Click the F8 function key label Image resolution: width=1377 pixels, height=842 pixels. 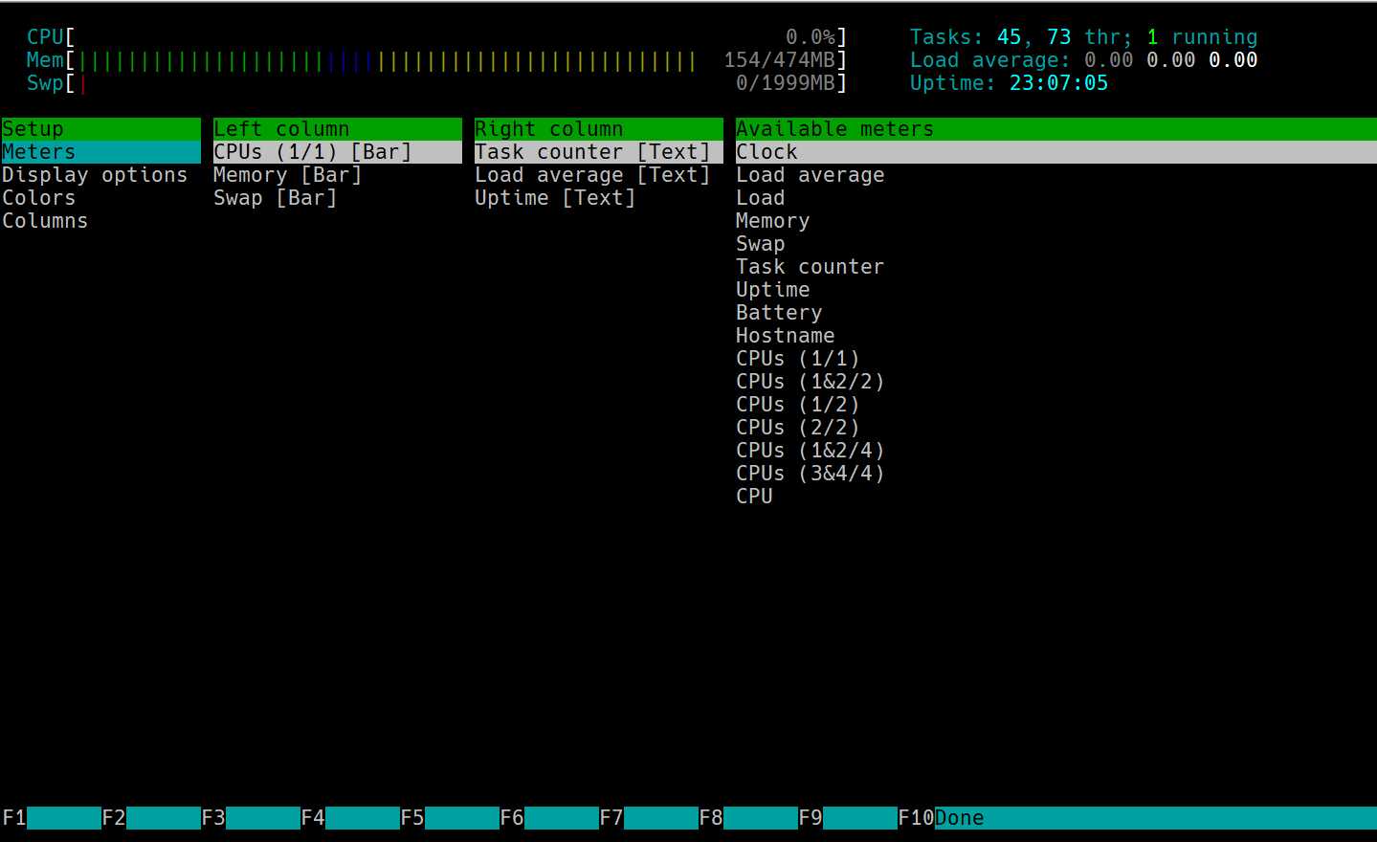710,818
